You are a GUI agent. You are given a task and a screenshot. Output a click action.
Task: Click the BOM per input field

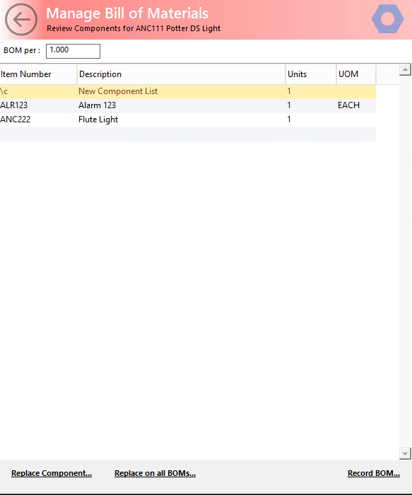tap(73, 51)
